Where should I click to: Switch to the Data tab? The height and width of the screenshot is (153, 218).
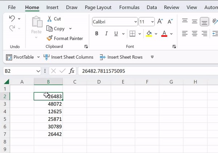152,7
